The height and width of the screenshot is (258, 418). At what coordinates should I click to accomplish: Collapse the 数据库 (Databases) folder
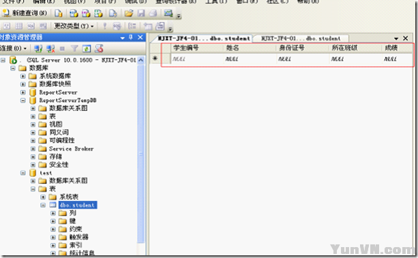(13, 69)
